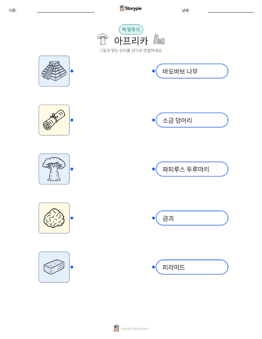
Task: Click the dot next to pyramid picture
Action: click(x=72, y=71)
